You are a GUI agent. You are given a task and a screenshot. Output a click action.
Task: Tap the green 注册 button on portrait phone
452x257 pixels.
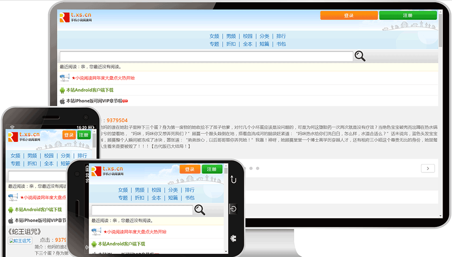(x=84, y=135)
